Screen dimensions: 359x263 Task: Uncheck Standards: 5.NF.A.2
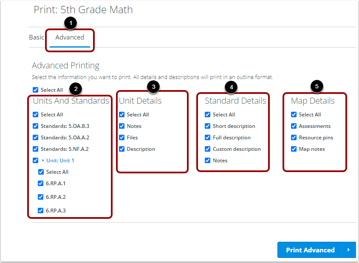click(x=36, y=149)
